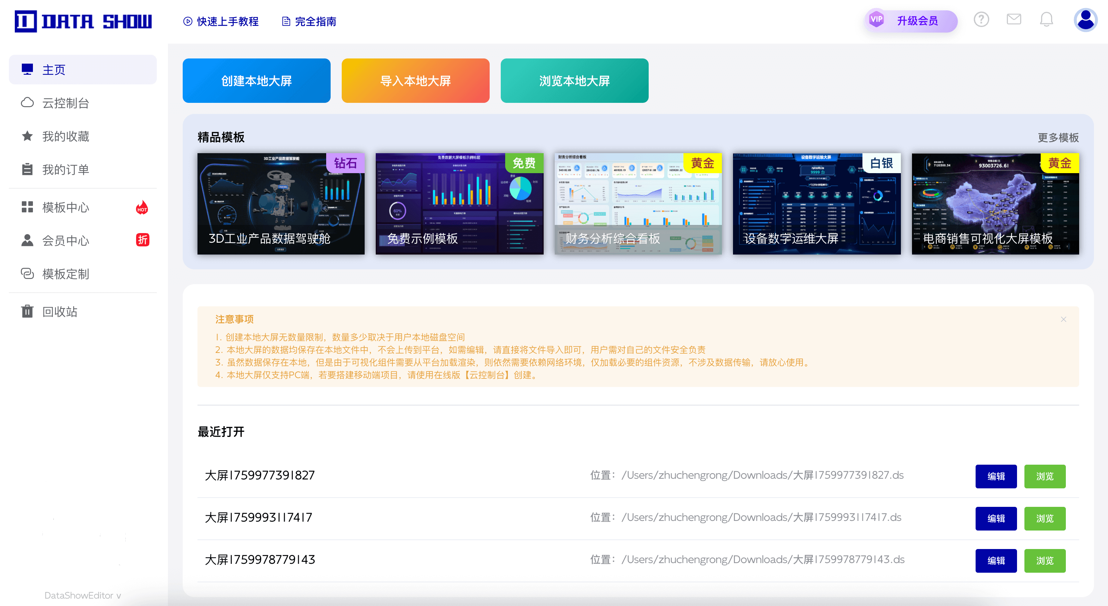Image resolution: width=1108 pixels, height=606 pixels.
Task: Click the HOT flame badge icon
Action: (x=142, y=208)
